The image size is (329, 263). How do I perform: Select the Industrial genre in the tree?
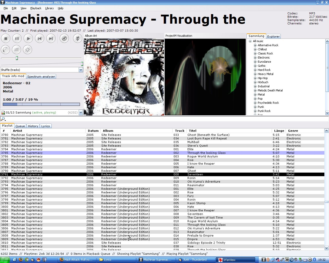[264, 86]
